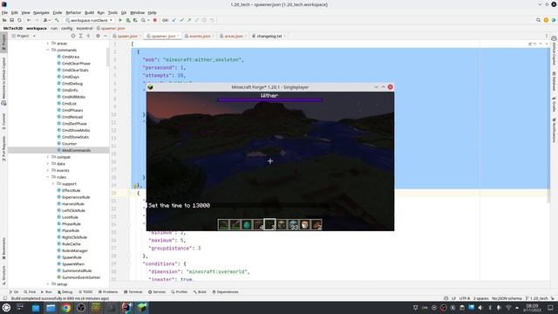Expand the areas folder in tree
Viewport: 558px width, 314px height.
[48, 44]
